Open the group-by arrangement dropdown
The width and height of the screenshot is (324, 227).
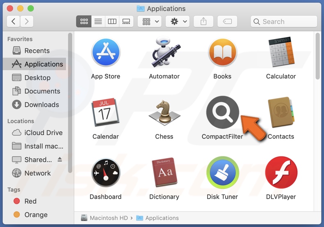point(150,21)
